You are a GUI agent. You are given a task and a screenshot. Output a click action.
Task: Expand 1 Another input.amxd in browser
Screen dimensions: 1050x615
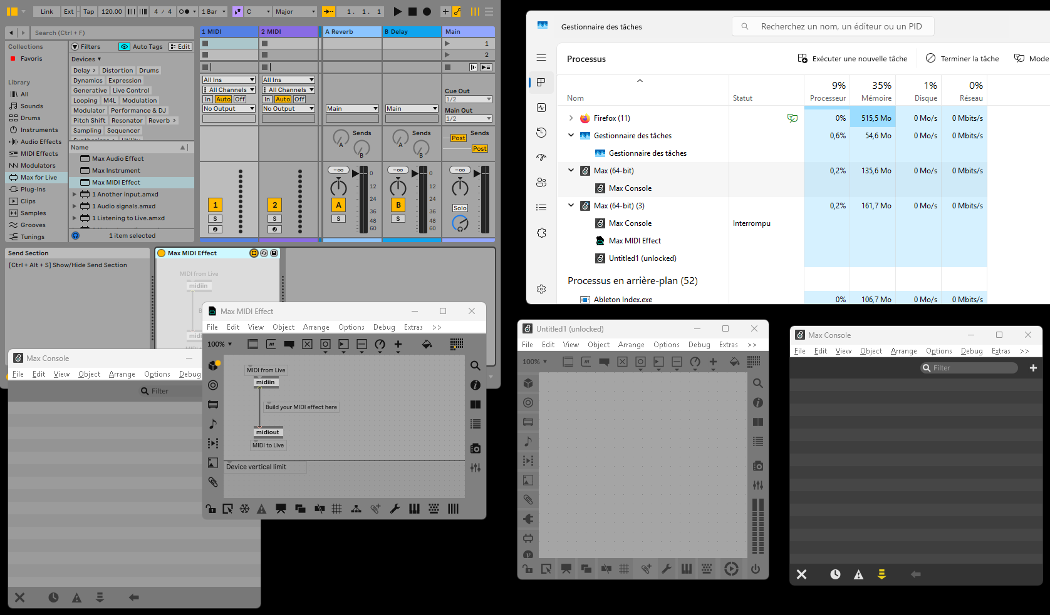[x=75, y=194]
